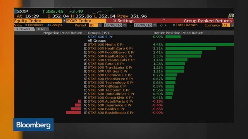Viewport: 248px width, 139px height.
Task: Select the STXE 600 Utilities € Pr row
Action: [108, 71]
